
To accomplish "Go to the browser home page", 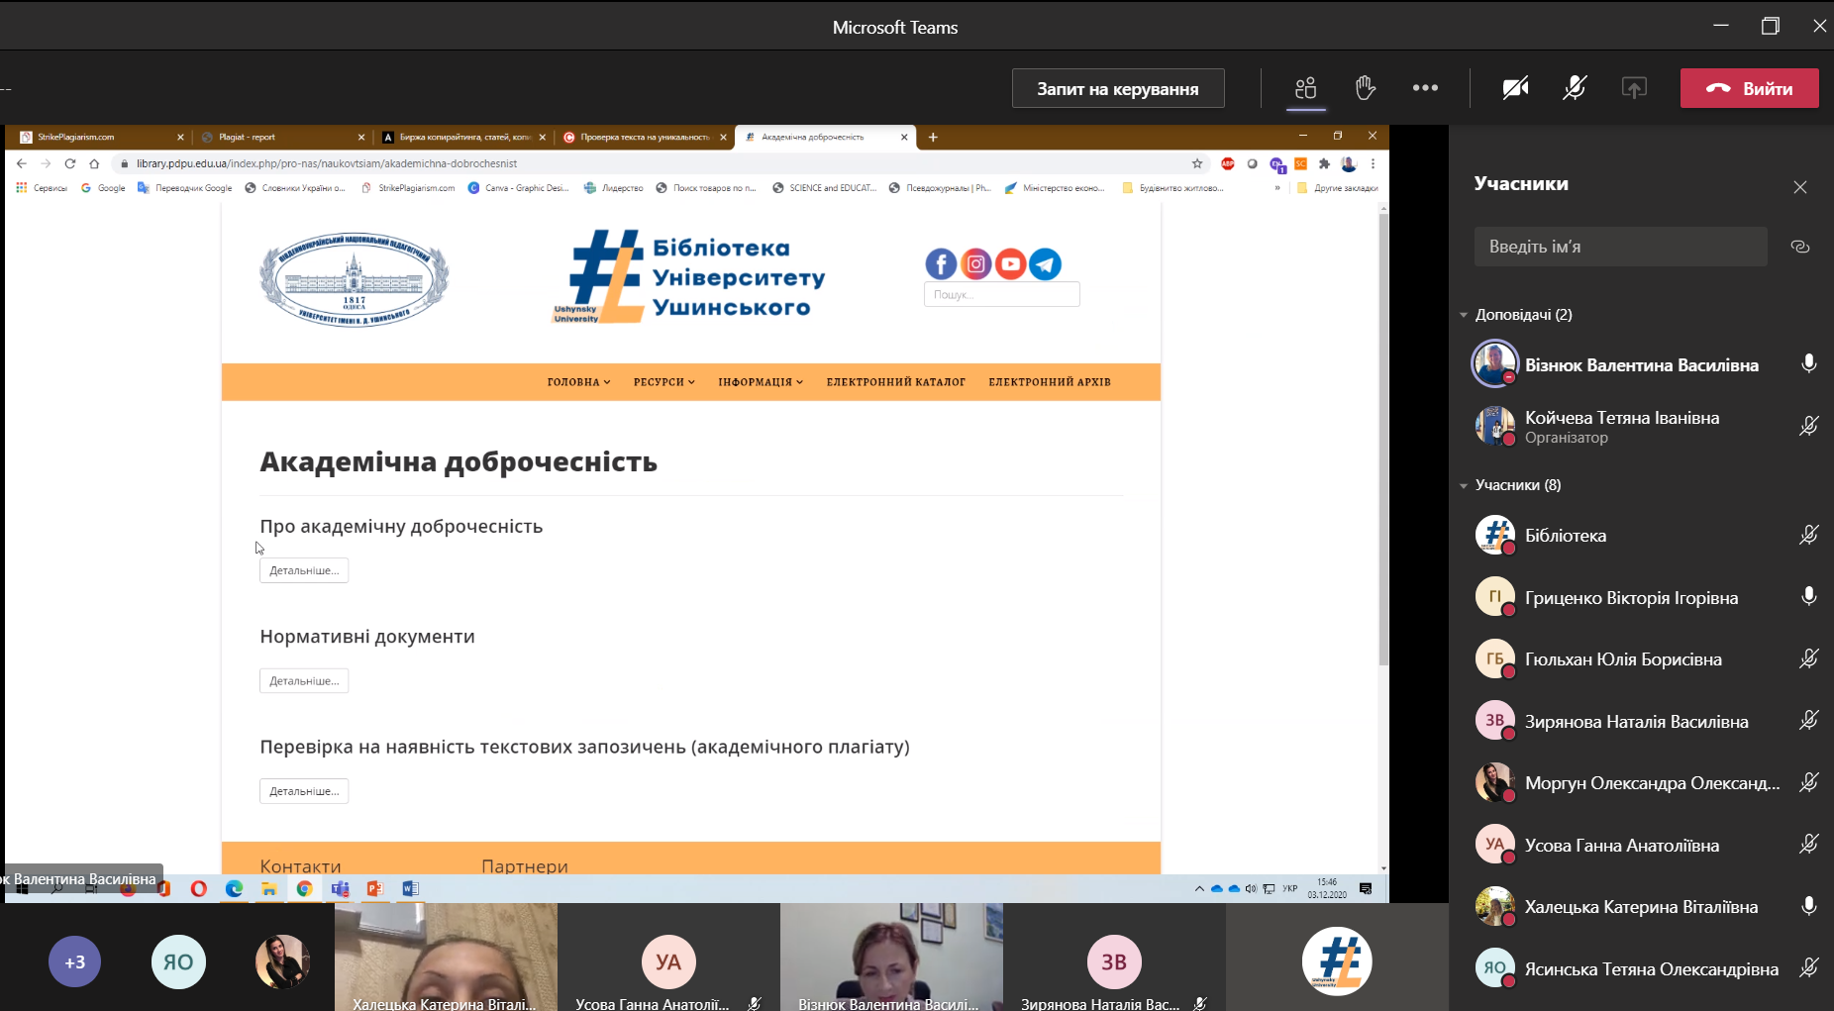I will pyautogui.click(x=94, y=163).
